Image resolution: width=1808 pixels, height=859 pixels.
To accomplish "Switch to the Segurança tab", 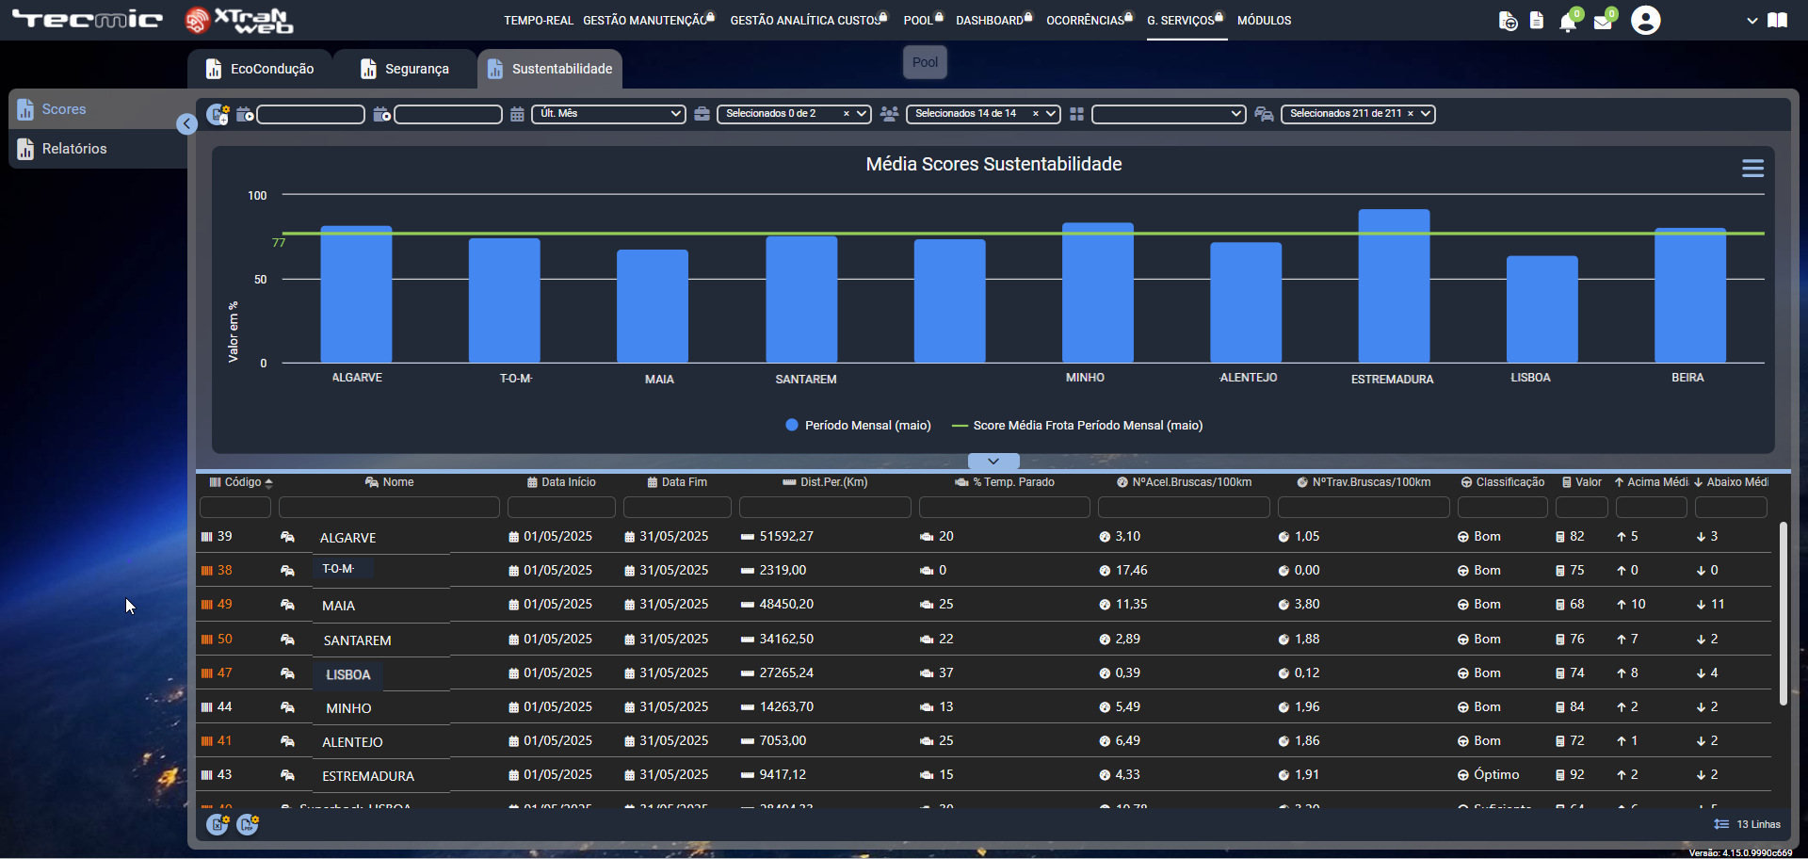I will (406, 69).
